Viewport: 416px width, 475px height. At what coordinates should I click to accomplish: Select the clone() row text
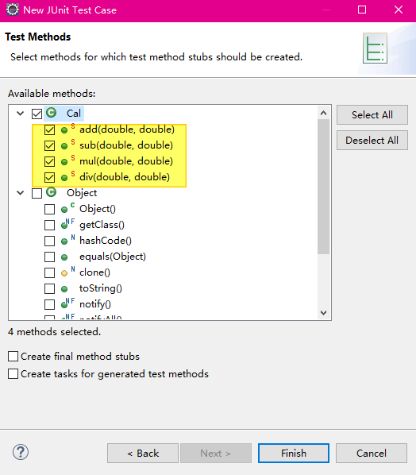tap(94, 272)
